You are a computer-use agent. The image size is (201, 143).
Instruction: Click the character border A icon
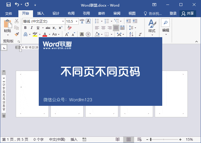(x=88, y=21)
